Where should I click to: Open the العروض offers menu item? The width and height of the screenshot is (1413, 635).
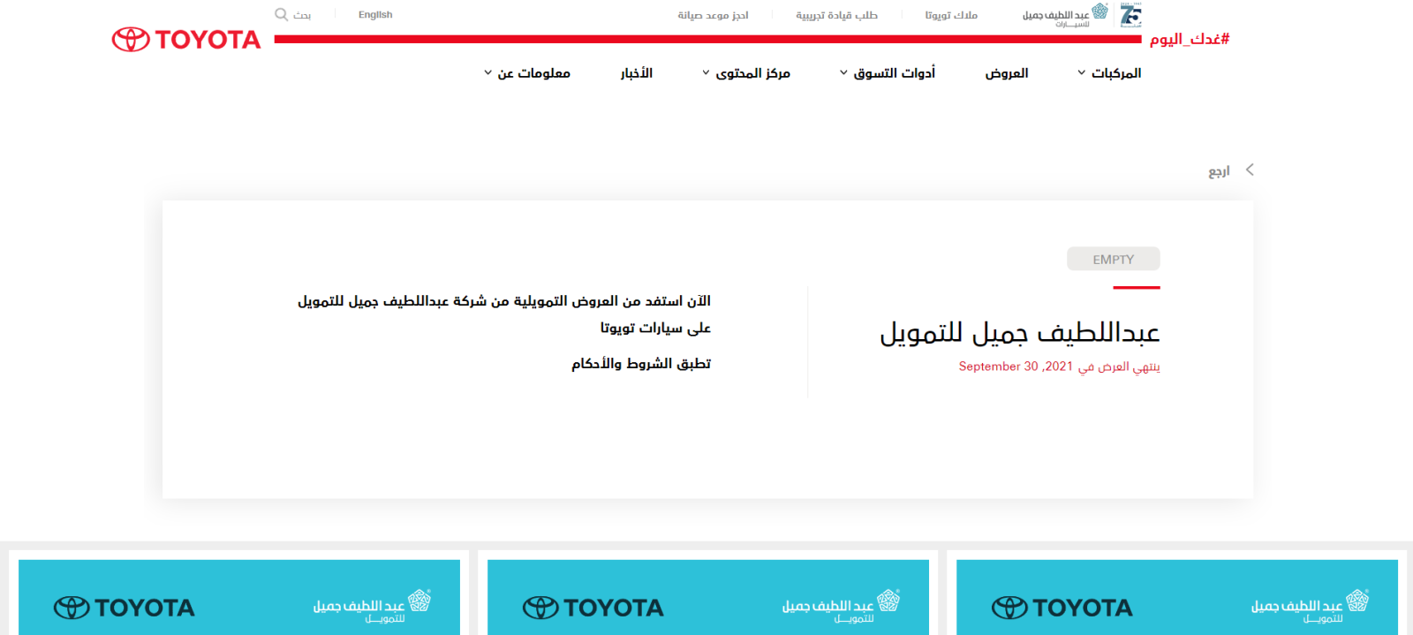1007,73
